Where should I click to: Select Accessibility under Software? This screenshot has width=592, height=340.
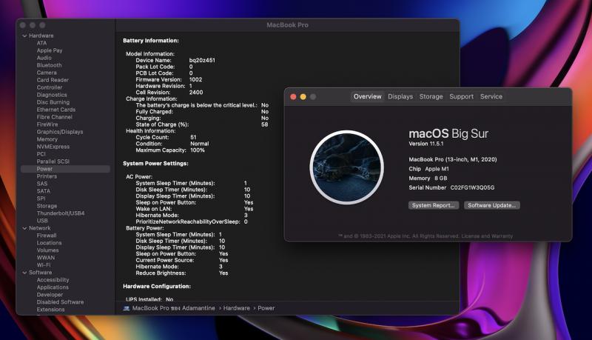53,280
